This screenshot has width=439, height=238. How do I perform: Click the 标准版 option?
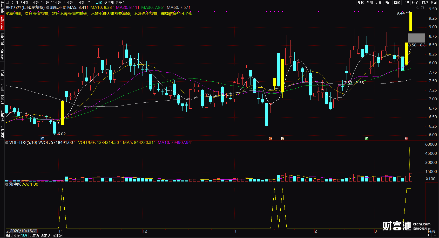(x=57, y=235)
